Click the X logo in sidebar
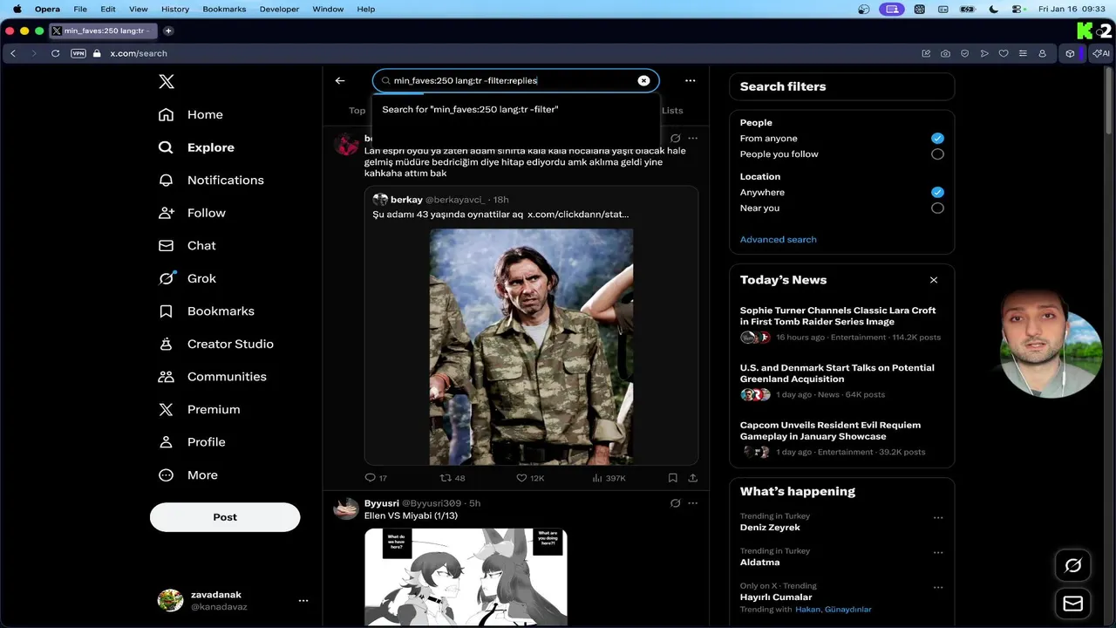The height and width of the screenshot is (628, 1116). click(167, 82)
